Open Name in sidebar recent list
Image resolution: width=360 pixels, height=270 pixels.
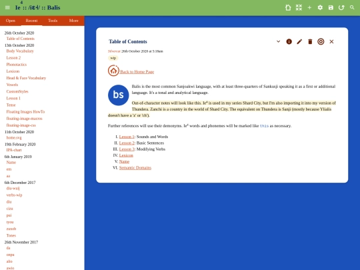point(11,163)
